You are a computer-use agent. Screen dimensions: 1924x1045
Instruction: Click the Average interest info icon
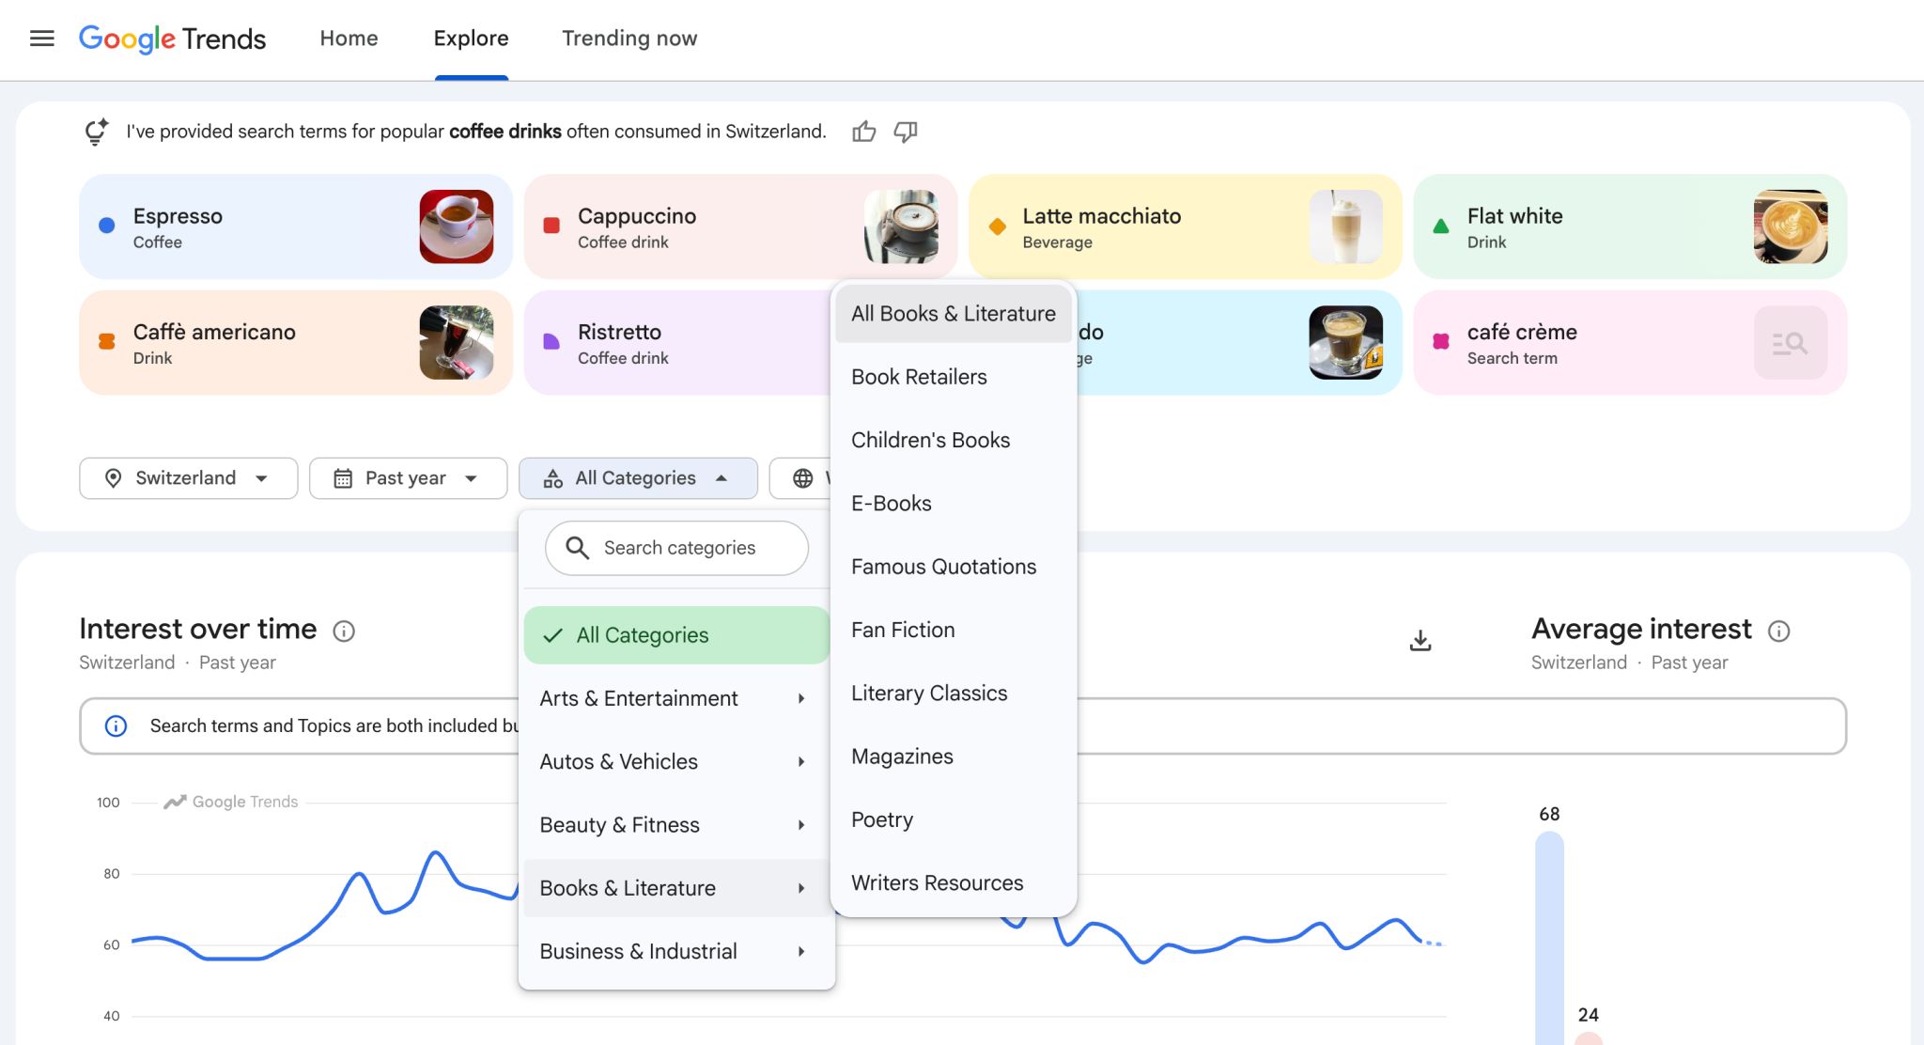pyautogui.click(x=1778, y=631)
